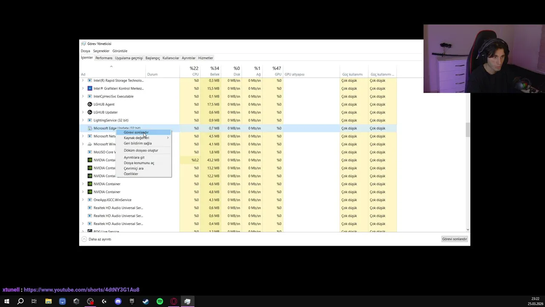Open Task View from the taskbar
545x307 pixels.
pyautogui.click(x=34, y=301)
